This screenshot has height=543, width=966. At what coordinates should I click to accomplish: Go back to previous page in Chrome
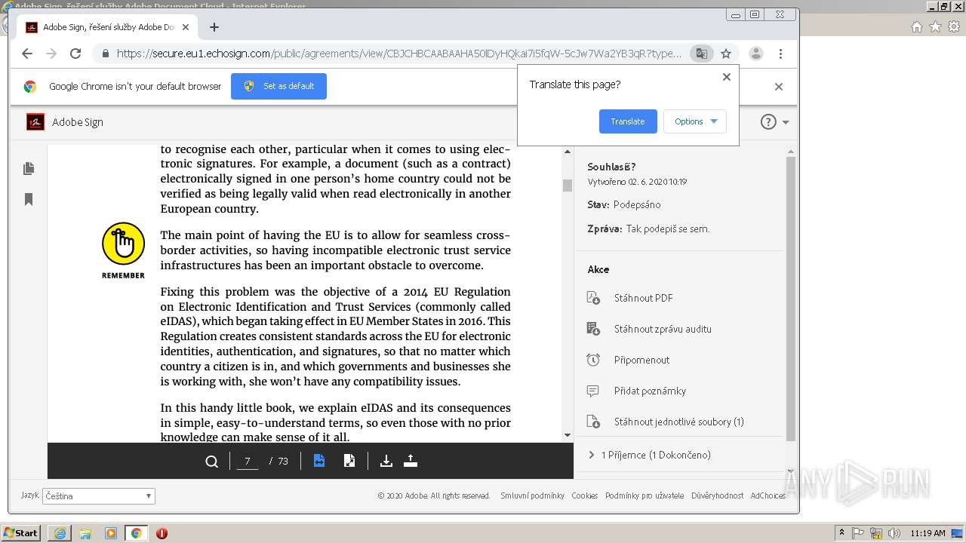(x=27, y=54)
